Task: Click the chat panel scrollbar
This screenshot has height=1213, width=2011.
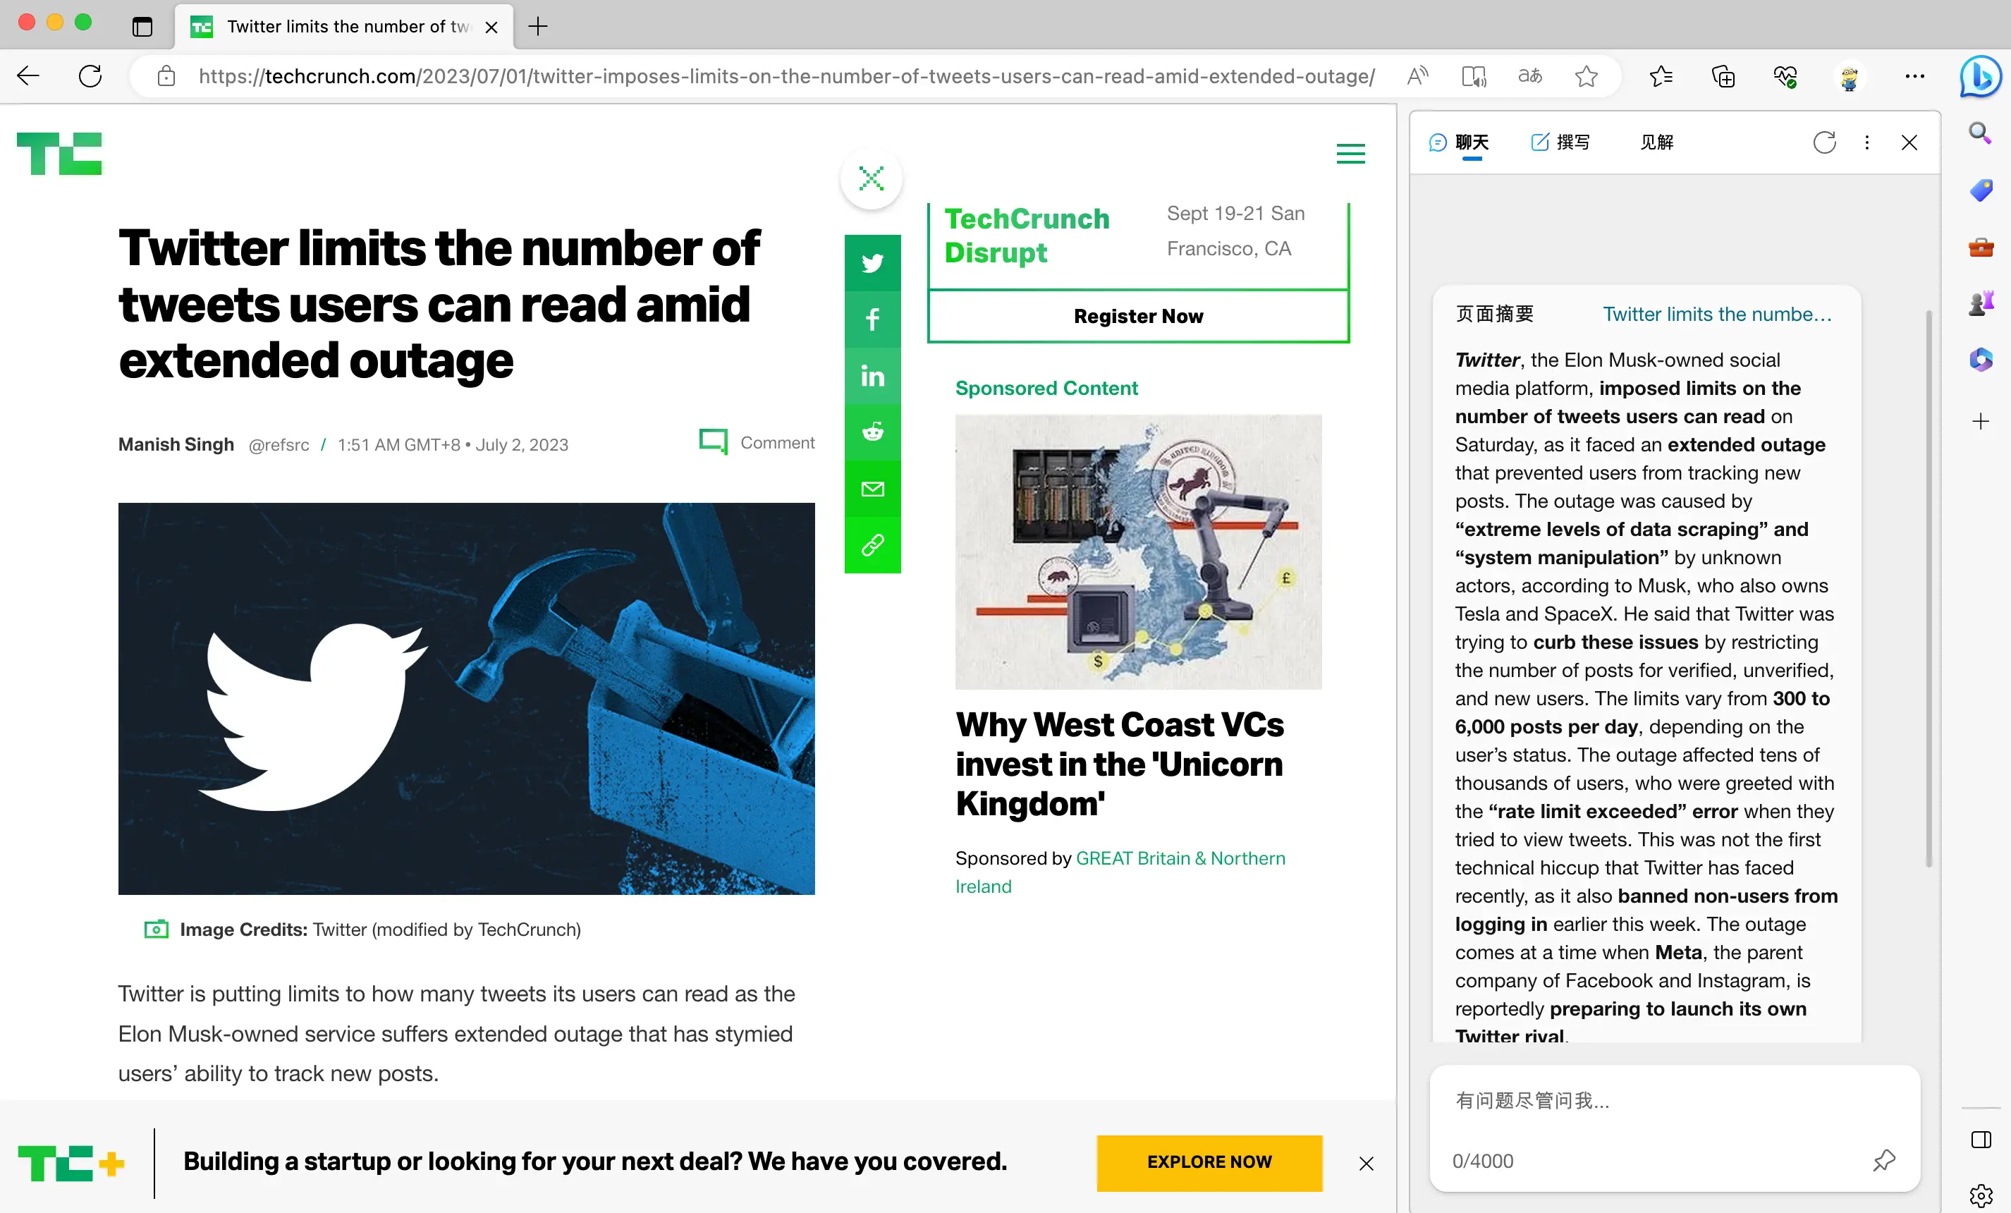Action: click(x=1929, y=587)
